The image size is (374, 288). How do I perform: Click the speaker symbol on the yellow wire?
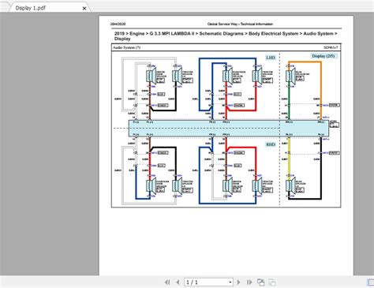(x=290, y=186)
